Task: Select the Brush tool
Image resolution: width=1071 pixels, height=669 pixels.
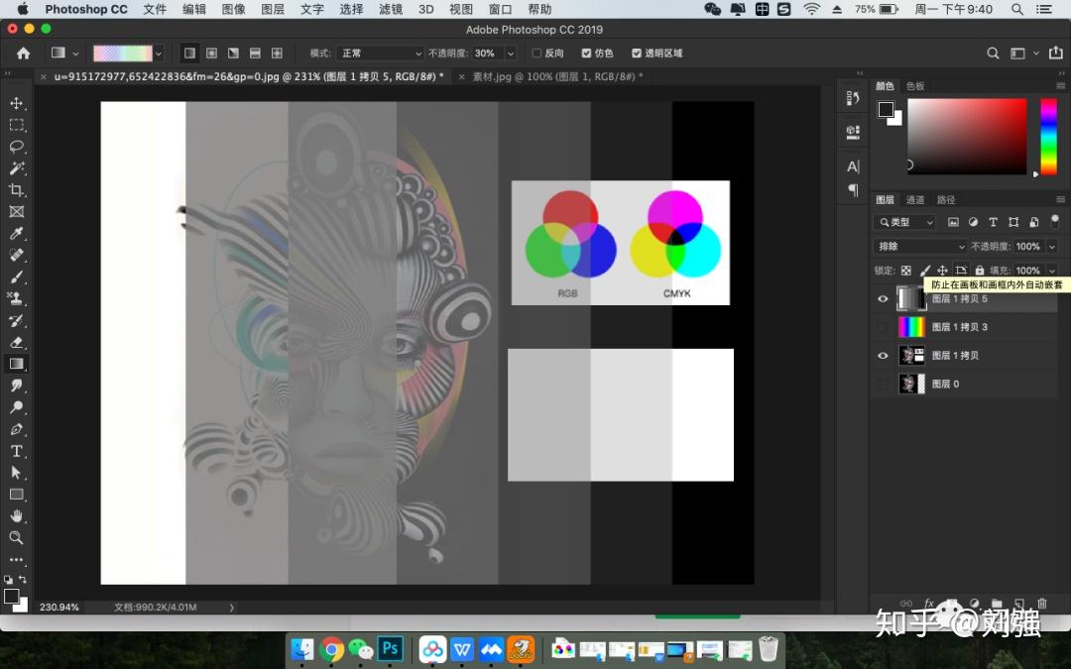Action: click(17, 278)
